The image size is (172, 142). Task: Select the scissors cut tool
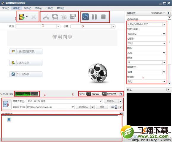[46, 17]
